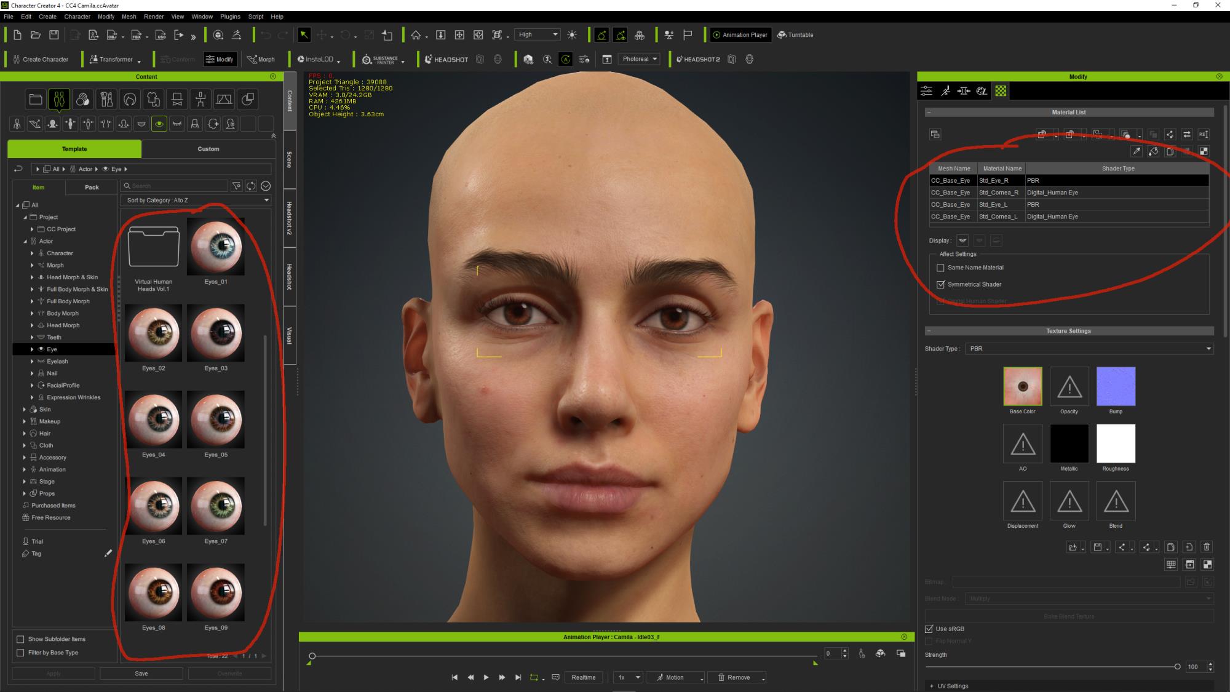1230x692 pixels.
Task: Toggle the Animation Player button
Action: pyautogui.click(x=740, y=35)
